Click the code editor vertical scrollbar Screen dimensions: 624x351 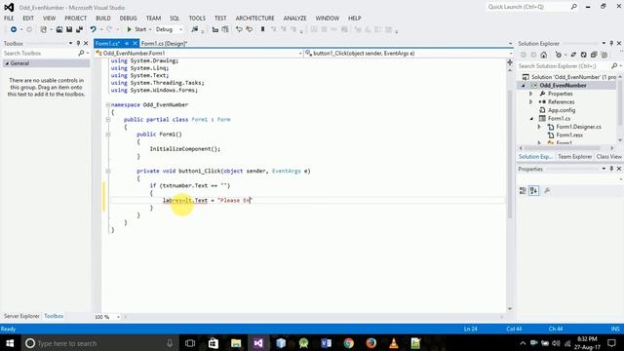pos(510,154)
